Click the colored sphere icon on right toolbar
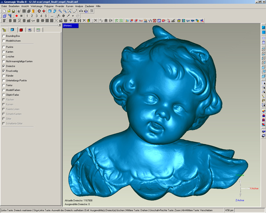Viewport: 266px width, 213px height. (264, 111)
